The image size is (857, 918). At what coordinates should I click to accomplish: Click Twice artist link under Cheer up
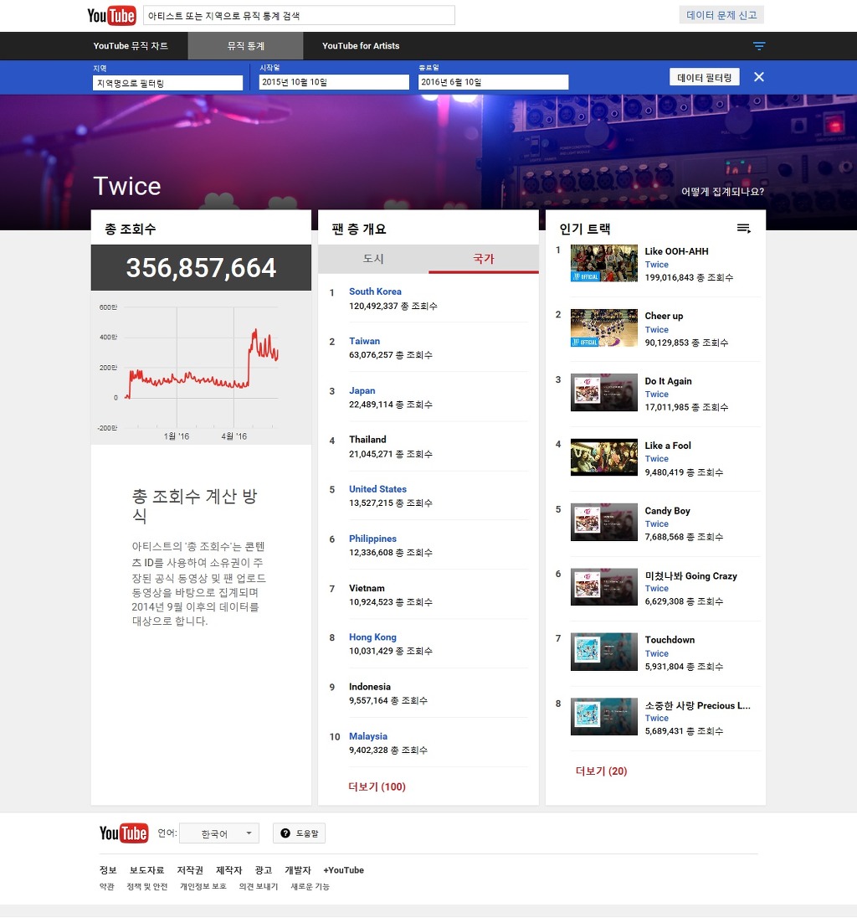pyautogui.click(x=656, y=330)
